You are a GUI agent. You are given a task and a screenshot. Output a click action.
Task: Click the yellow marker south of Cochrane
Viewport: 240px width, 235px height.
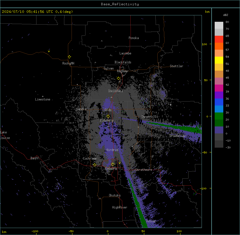coord(95,165)
